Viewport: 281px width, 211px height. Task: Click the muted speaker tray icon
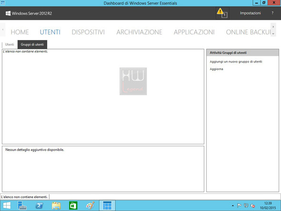point(253,206)
